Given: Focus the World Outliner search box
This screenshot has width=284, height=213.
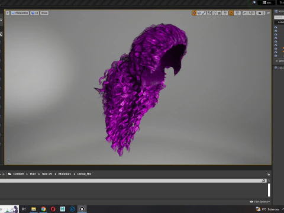Looking at the screenshot, I should point(279,17).
